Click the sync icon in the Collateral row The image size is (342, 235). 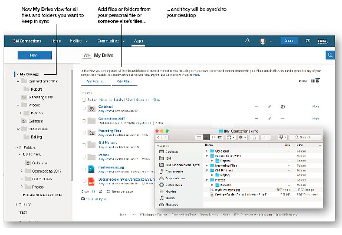pos(282,107)
